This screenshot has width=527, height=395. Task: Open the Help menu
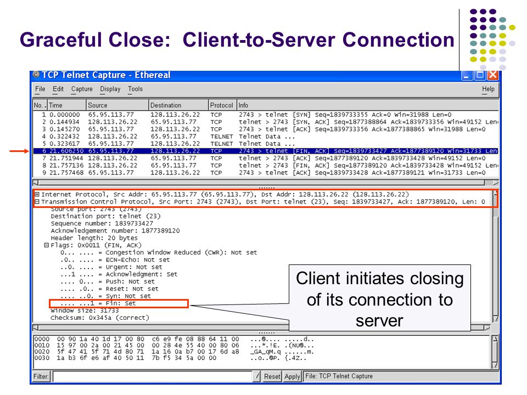(x=488, y=89)
